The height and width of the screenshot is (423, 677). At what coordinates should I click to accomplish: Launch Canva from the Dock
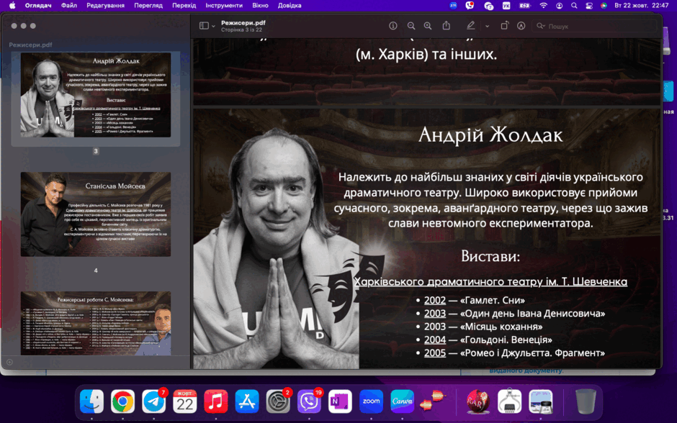coord(402,401)
